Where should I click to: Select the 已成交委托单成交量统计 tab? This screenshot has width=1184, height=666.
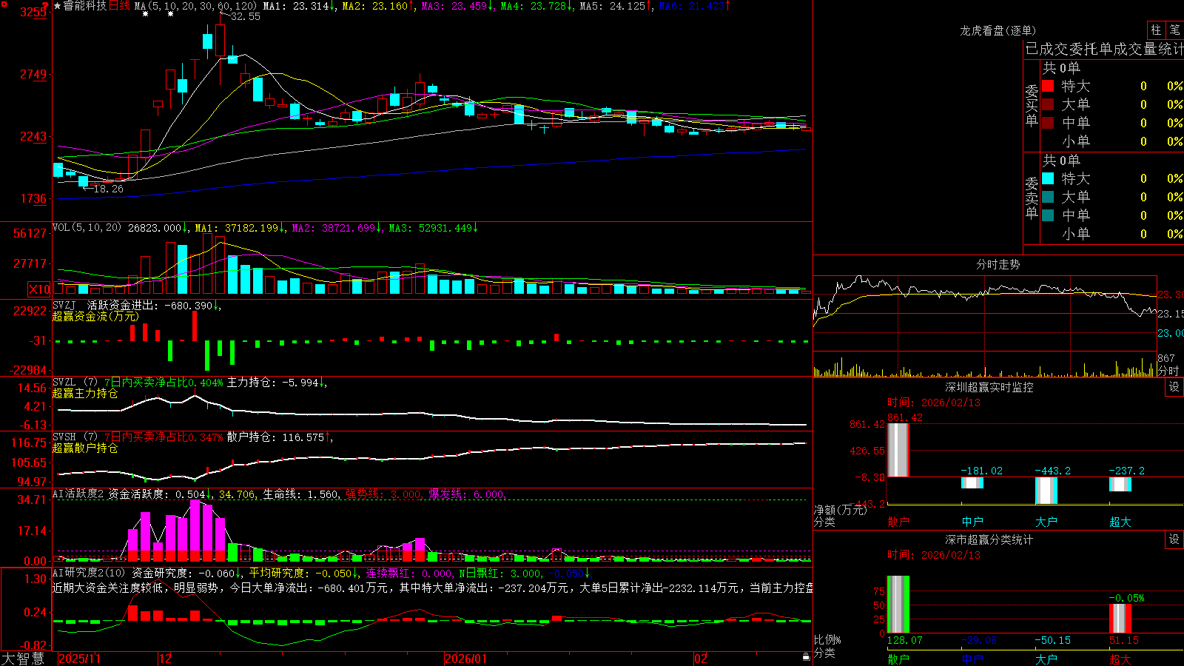(1104, 50)
